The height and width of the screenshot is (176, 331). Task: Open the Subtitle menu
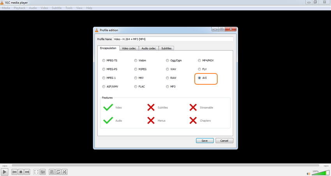pos(56,8)
